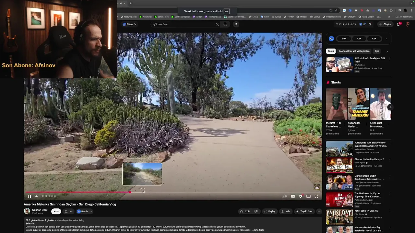
Task: Click the Katıl join button
Action: click(56, 211)
